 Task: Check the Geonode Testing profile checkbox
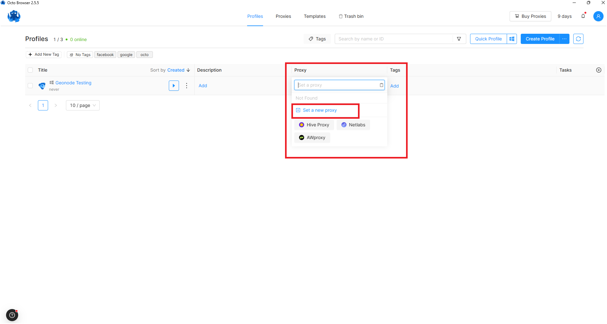[30, 86]
